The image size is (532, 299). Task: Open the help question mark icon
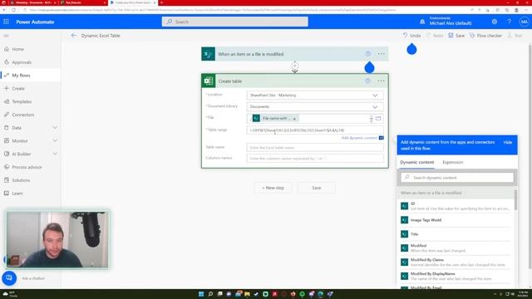(x=510, y=22)
